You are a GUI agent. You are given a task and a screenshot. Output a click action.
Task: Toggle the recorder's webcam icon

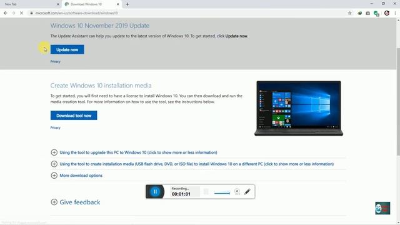click(237, 192)
